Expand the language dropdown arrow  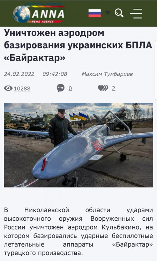[107, 13]
